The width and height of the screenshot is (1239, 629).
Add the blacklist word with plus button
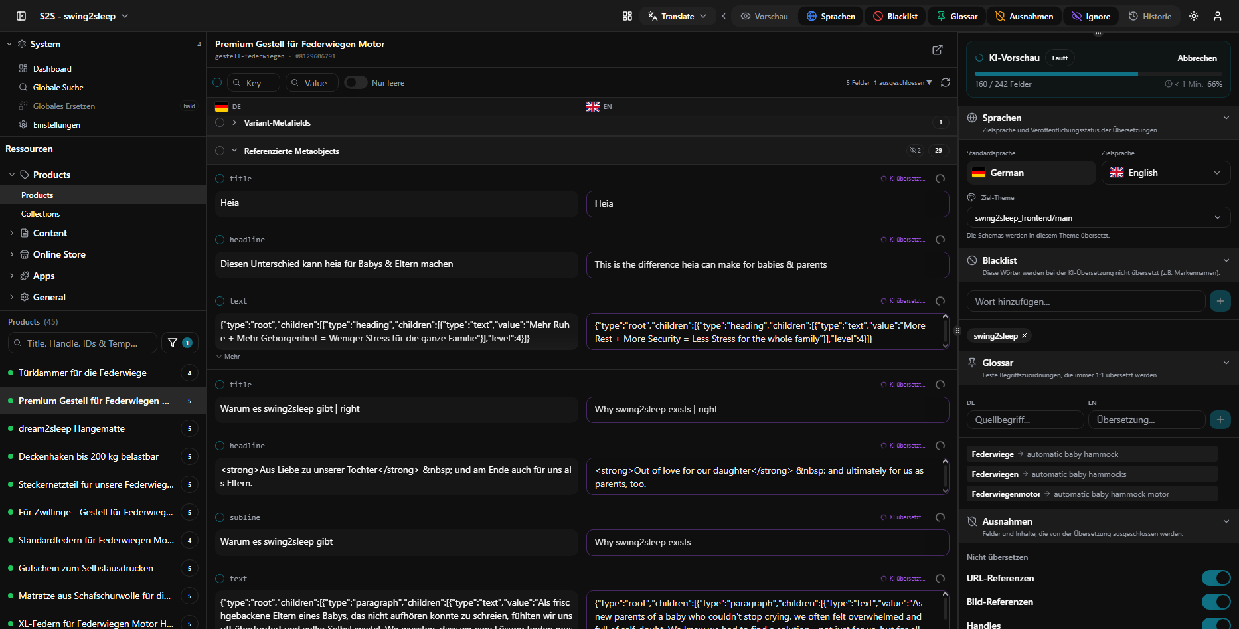1220,301
